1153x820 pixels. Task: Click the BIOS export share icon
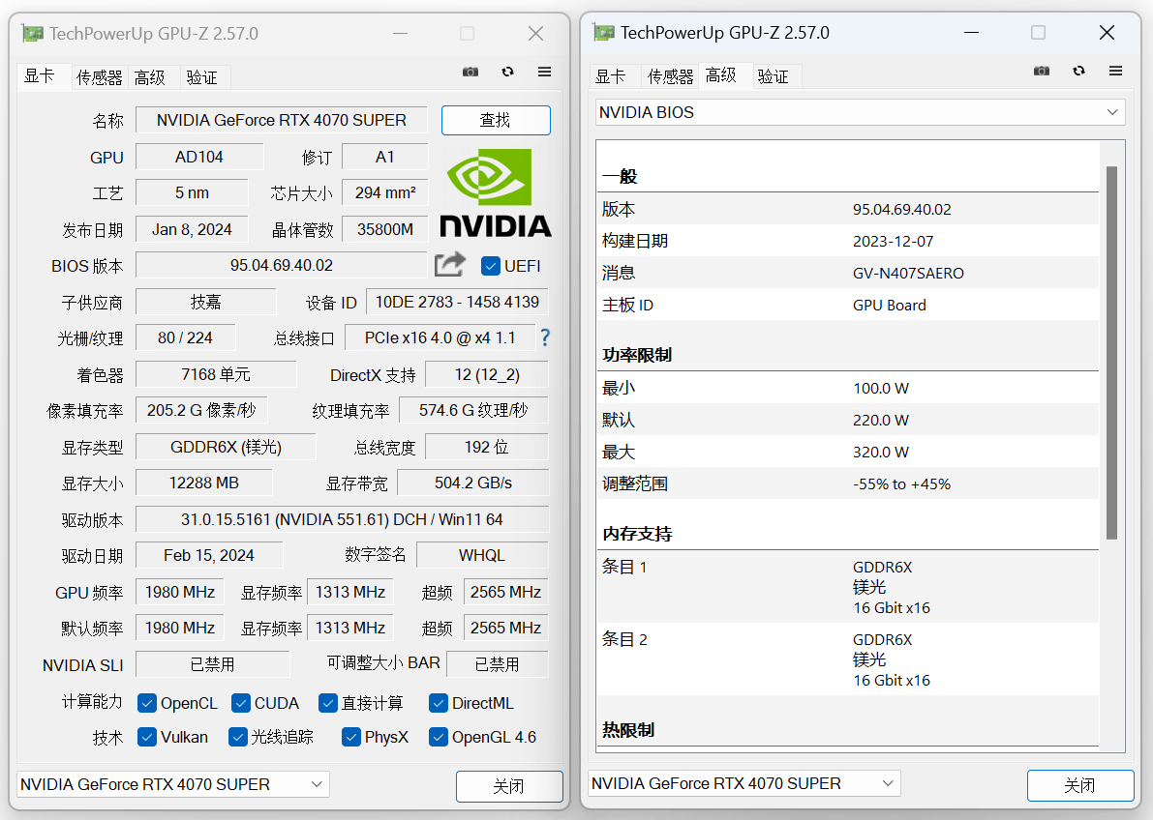click(450, 265)
